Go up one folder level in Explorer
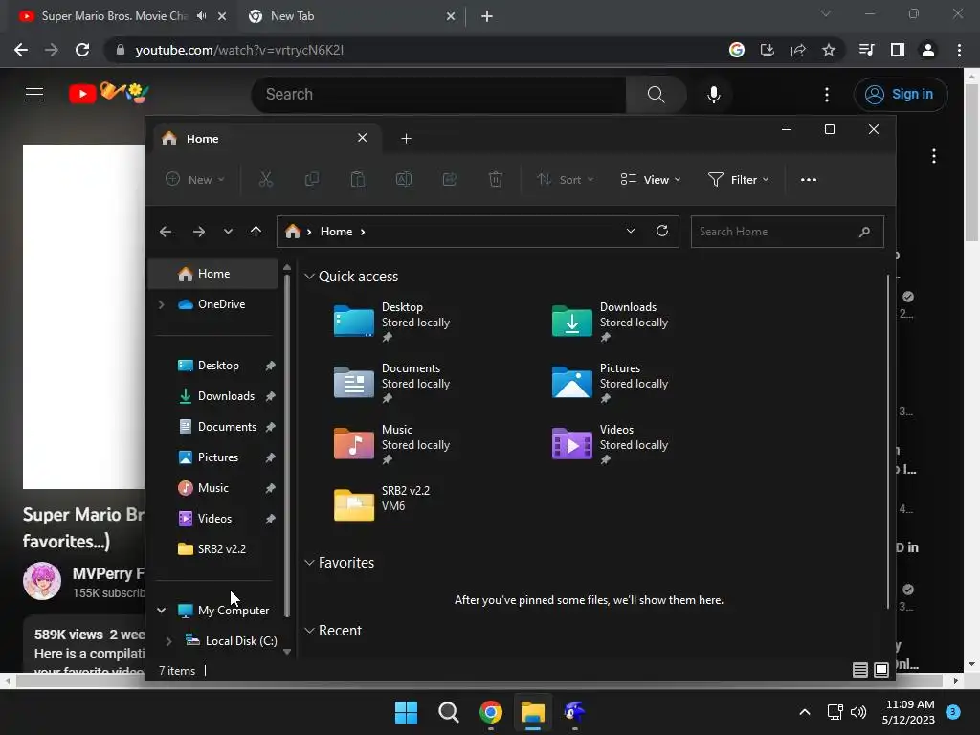The image size is (980, 735). [256, 232]
